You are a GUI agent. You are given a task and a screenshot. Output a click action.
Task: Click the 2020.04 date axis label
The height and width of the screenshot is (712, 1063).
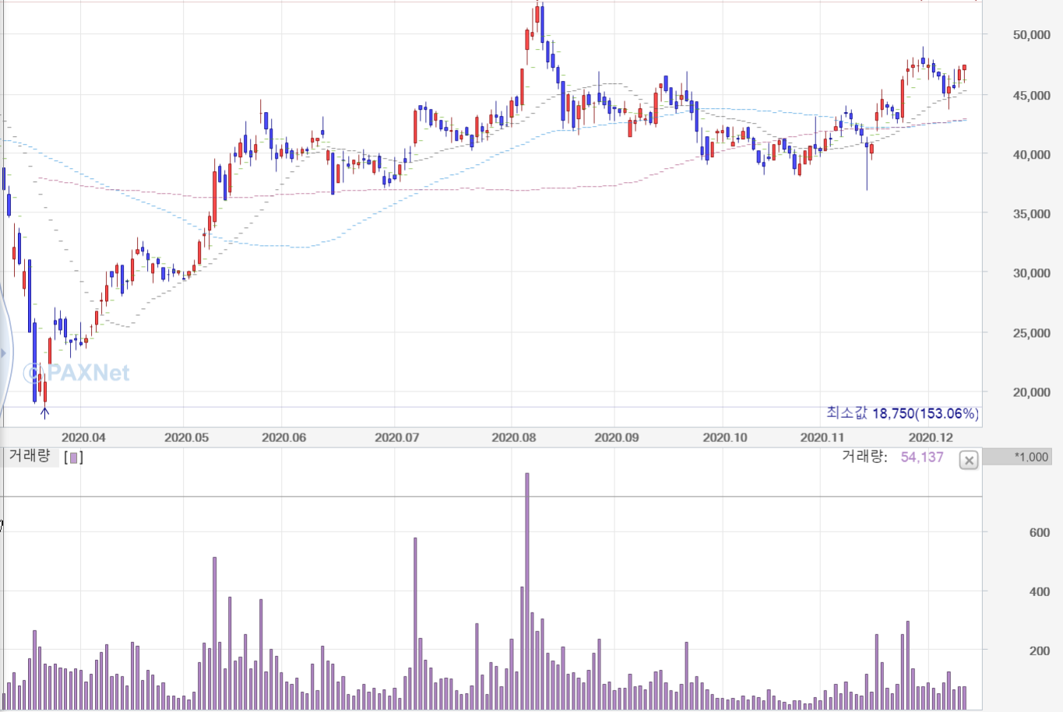(83, 437)
